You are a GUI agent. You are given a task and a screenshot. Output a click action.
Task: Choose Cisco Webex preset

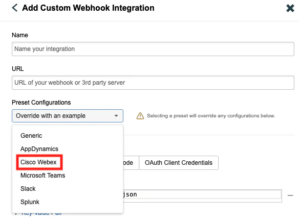(38, 162)
